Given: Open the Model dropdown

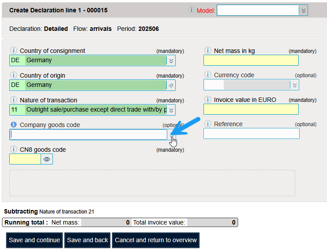Looking at the screenshot, I should 303,10.
